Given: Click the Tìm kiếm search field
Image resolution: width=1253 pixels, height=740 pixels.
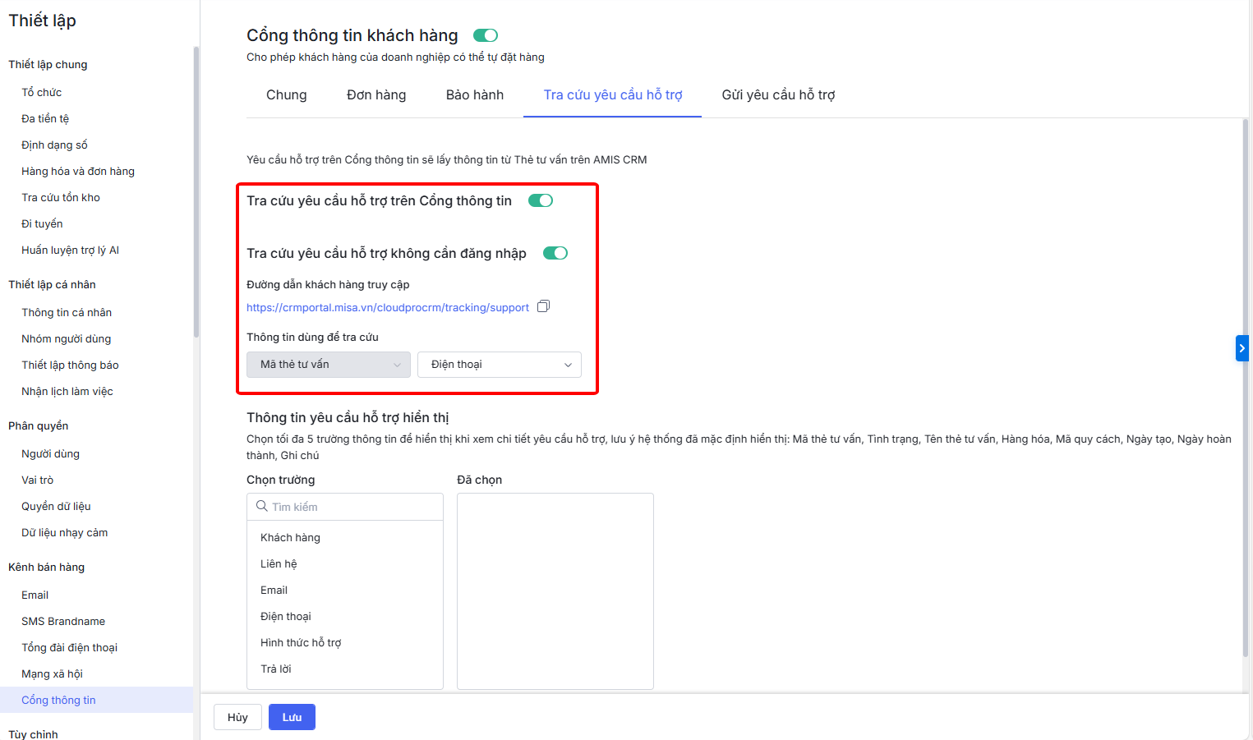Looking at the screenshot, I should pos(353,507).
